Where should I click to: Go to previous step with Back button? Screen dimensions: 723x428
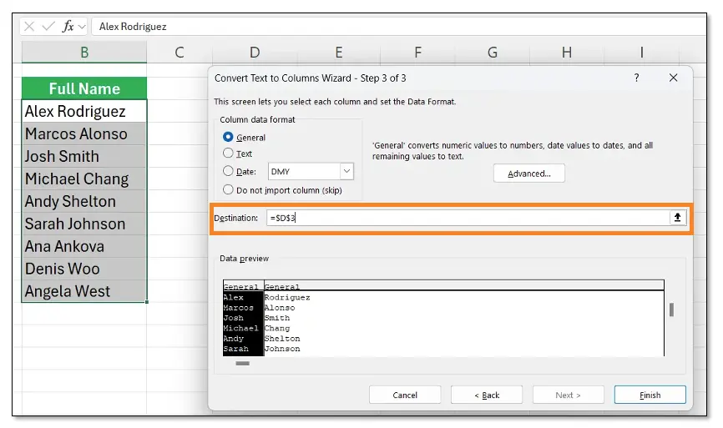487,395
